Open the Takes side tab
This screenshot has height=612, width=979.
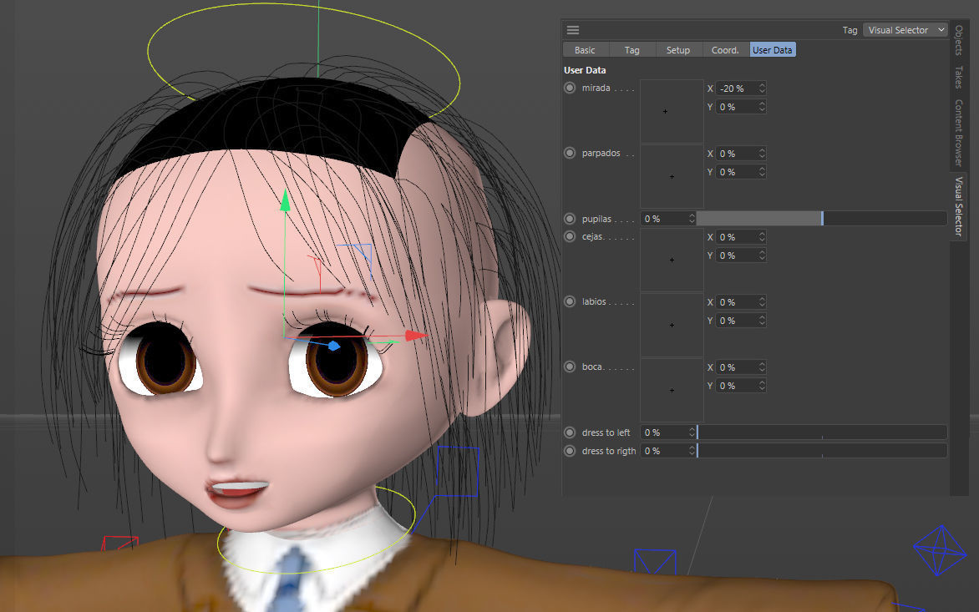(x=957, y=78)
